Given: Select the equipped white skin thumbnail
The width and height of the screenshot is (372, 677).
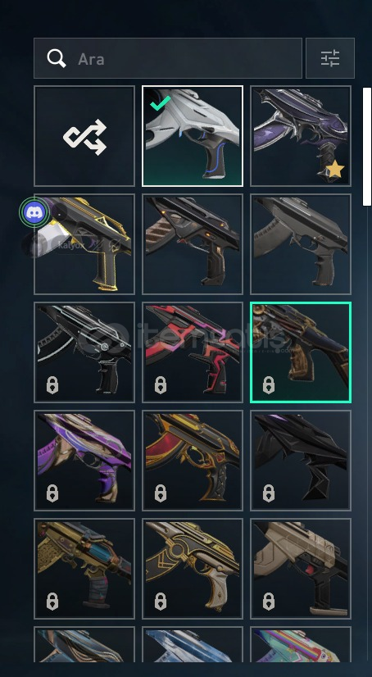Looking at the screenshot, I should click(193, 136).
